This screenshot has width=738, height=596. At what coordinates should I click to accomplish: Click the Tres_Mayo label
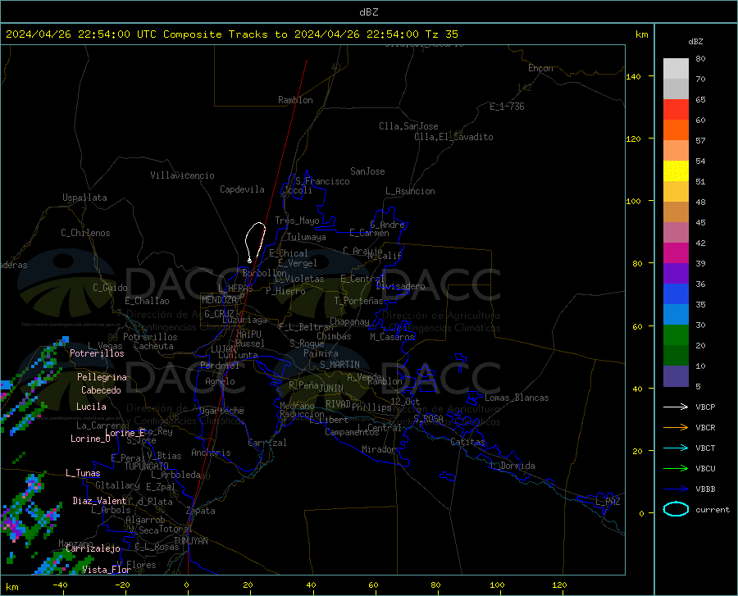coord(297,221)
